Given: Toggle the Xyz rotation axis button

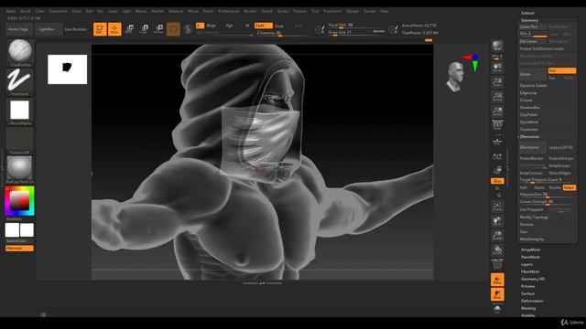Looking at the screenshot, I should [497, 181].
